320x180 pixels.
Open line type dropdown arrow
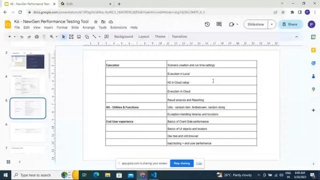[99, 36]
